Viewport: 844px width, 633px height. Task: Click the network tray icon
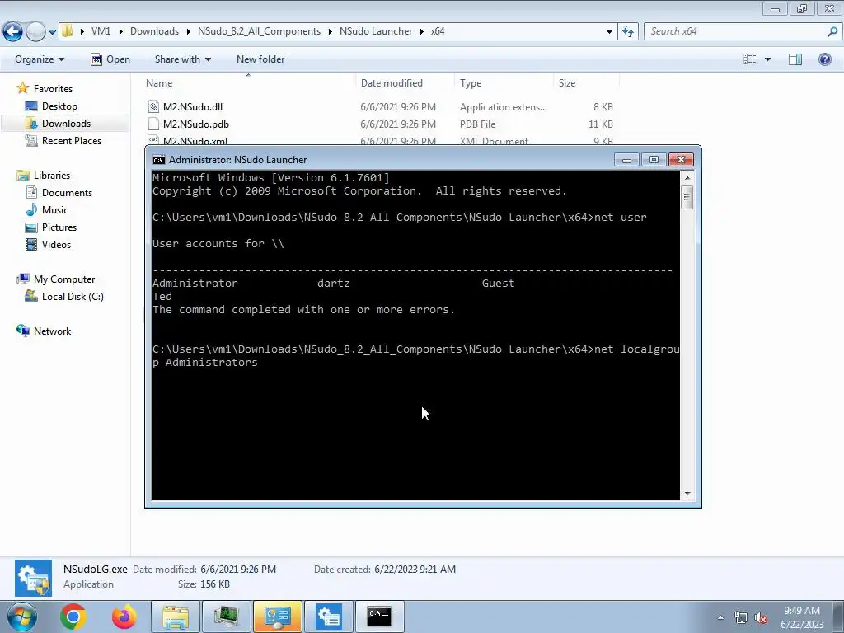[741, 618]
